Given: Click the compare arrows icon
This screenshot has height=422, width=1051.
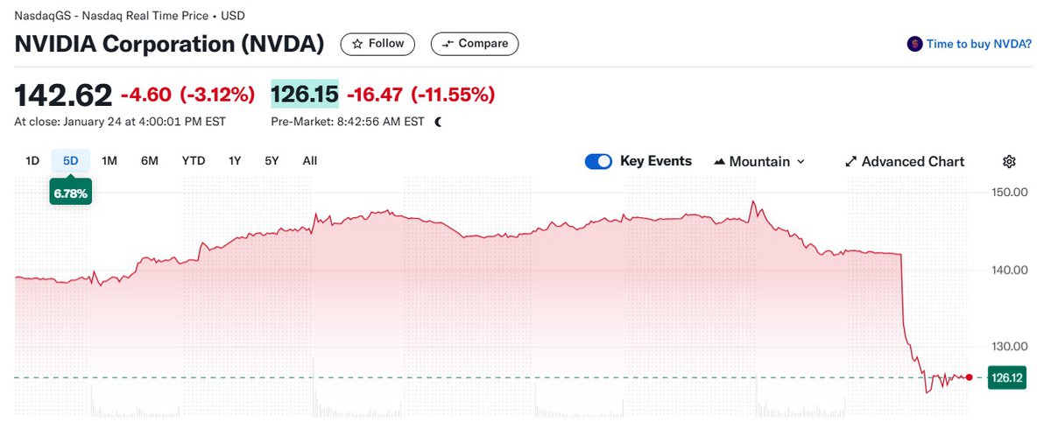Looking at the screenshot, I should click(447, 44).
